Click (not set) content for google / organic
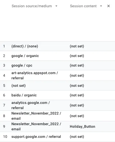115x142 pixels. click(x=77, y=56)
